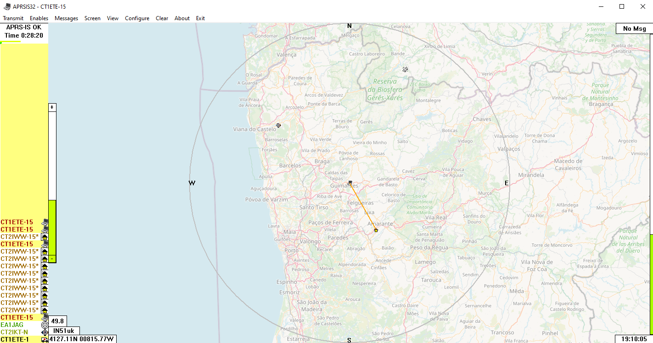Viewport: 653px width, 343px height.
Task: Click the N compass marker on the range circle
Action: pyautogui.click(x=349, y=26)
